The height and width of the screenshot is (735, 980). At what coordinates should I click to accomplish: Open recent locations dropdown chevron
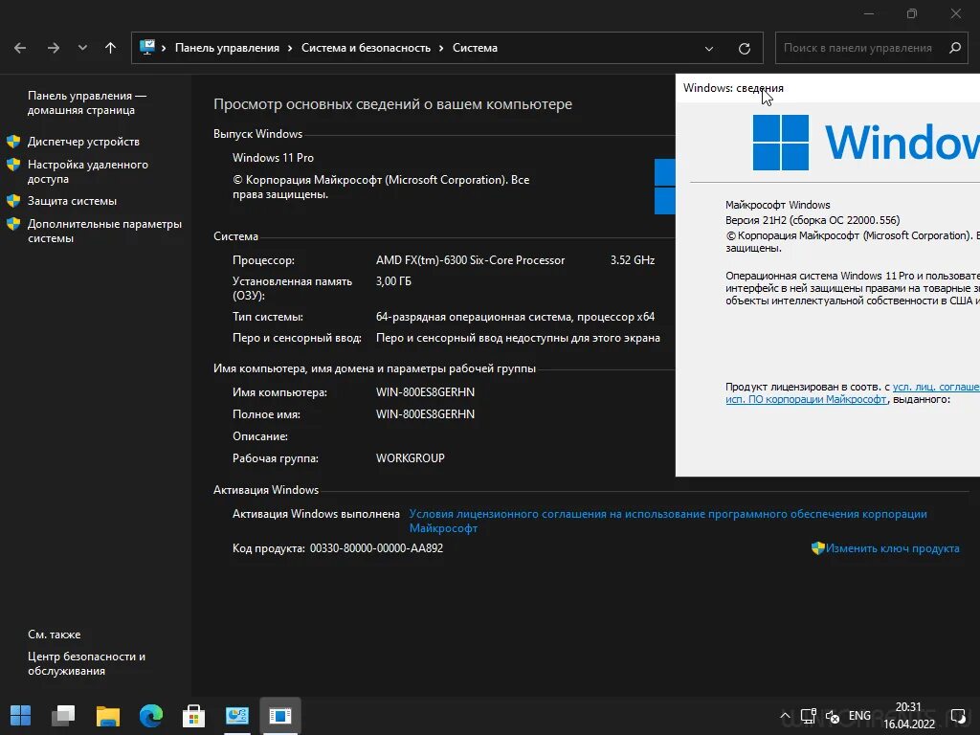click(x=82, y=48)
